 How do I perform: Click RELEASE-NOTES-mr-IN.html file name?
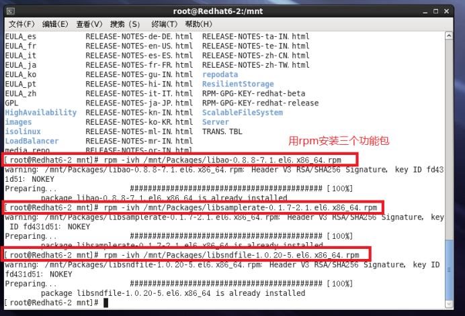139,141
